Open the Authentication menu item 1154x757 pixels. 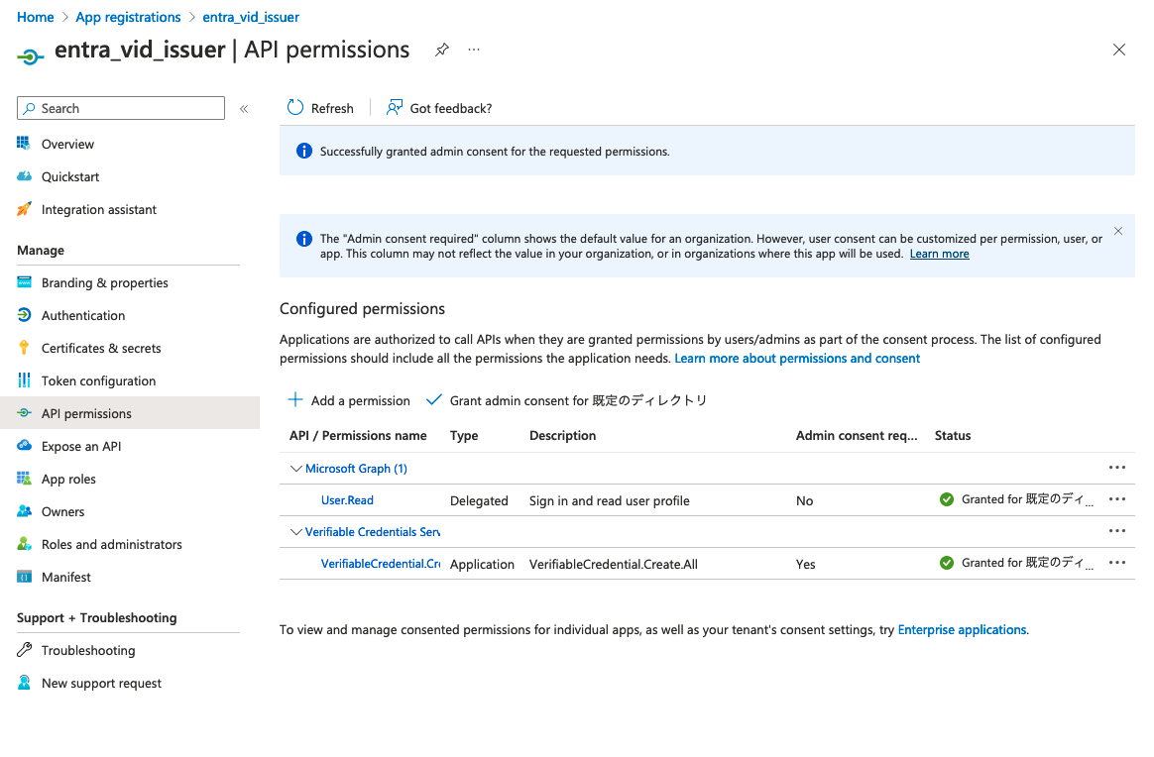click(83, 315)
